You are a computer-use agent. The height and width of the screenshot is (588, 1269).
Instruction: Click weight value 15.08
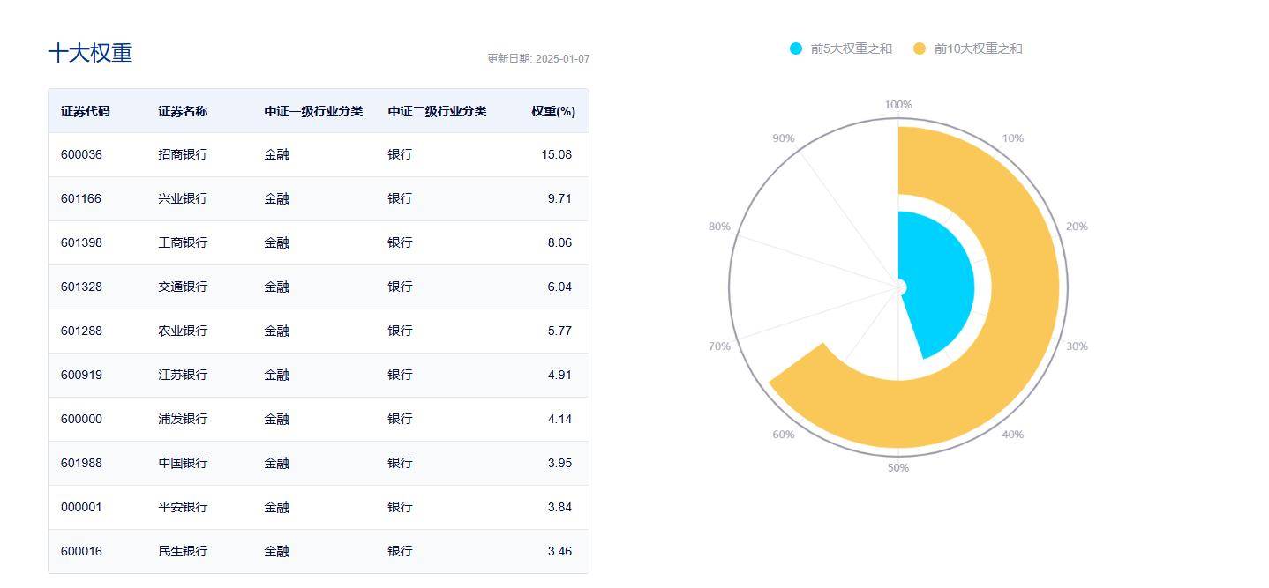(x=557, y=154)
